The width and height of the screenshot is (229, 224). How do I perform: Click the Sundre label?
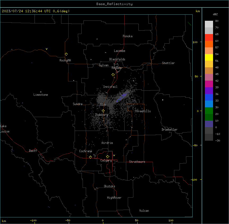tap(78, 104)
